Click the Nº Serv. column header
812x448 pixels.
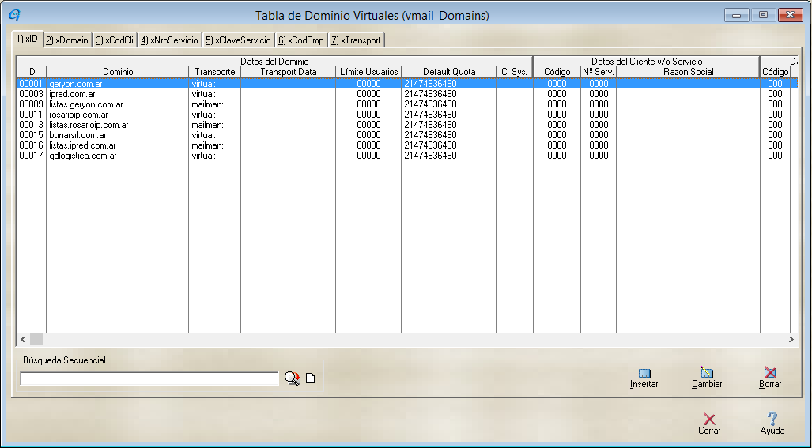599,72
